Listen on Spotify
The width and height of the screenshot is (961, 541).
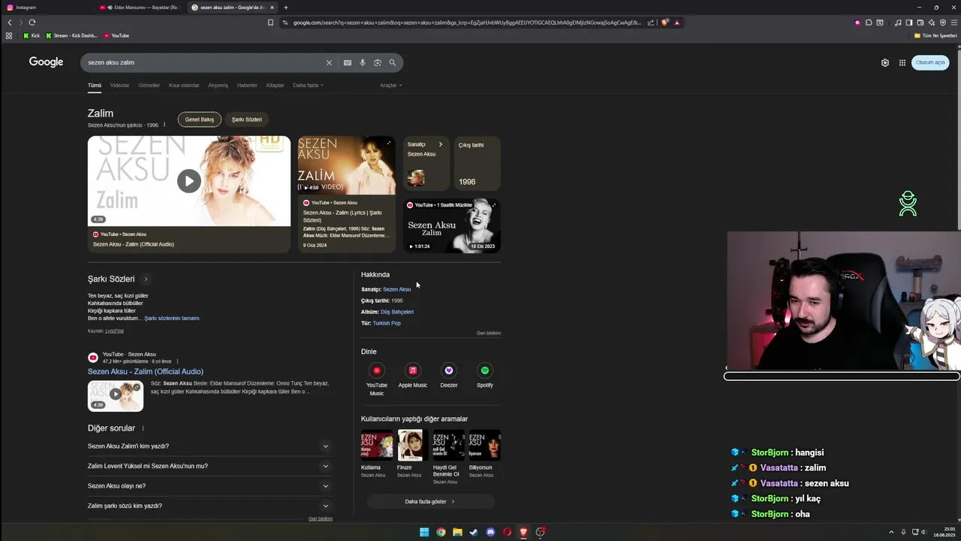click(x=485, y=376)
